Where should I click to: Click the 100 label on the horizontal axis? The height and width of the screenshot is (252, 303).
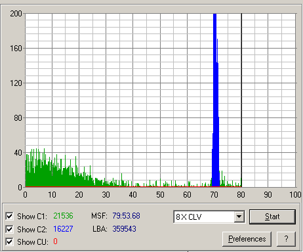(295, 194)
